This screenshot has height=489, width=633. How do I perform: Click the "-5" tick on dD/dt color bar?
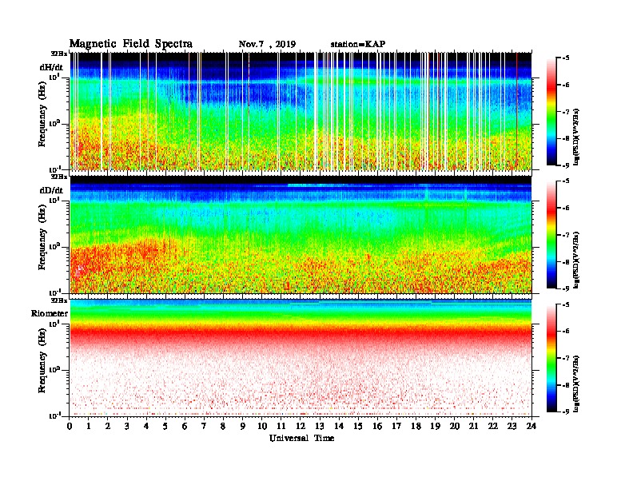(566, 181)
